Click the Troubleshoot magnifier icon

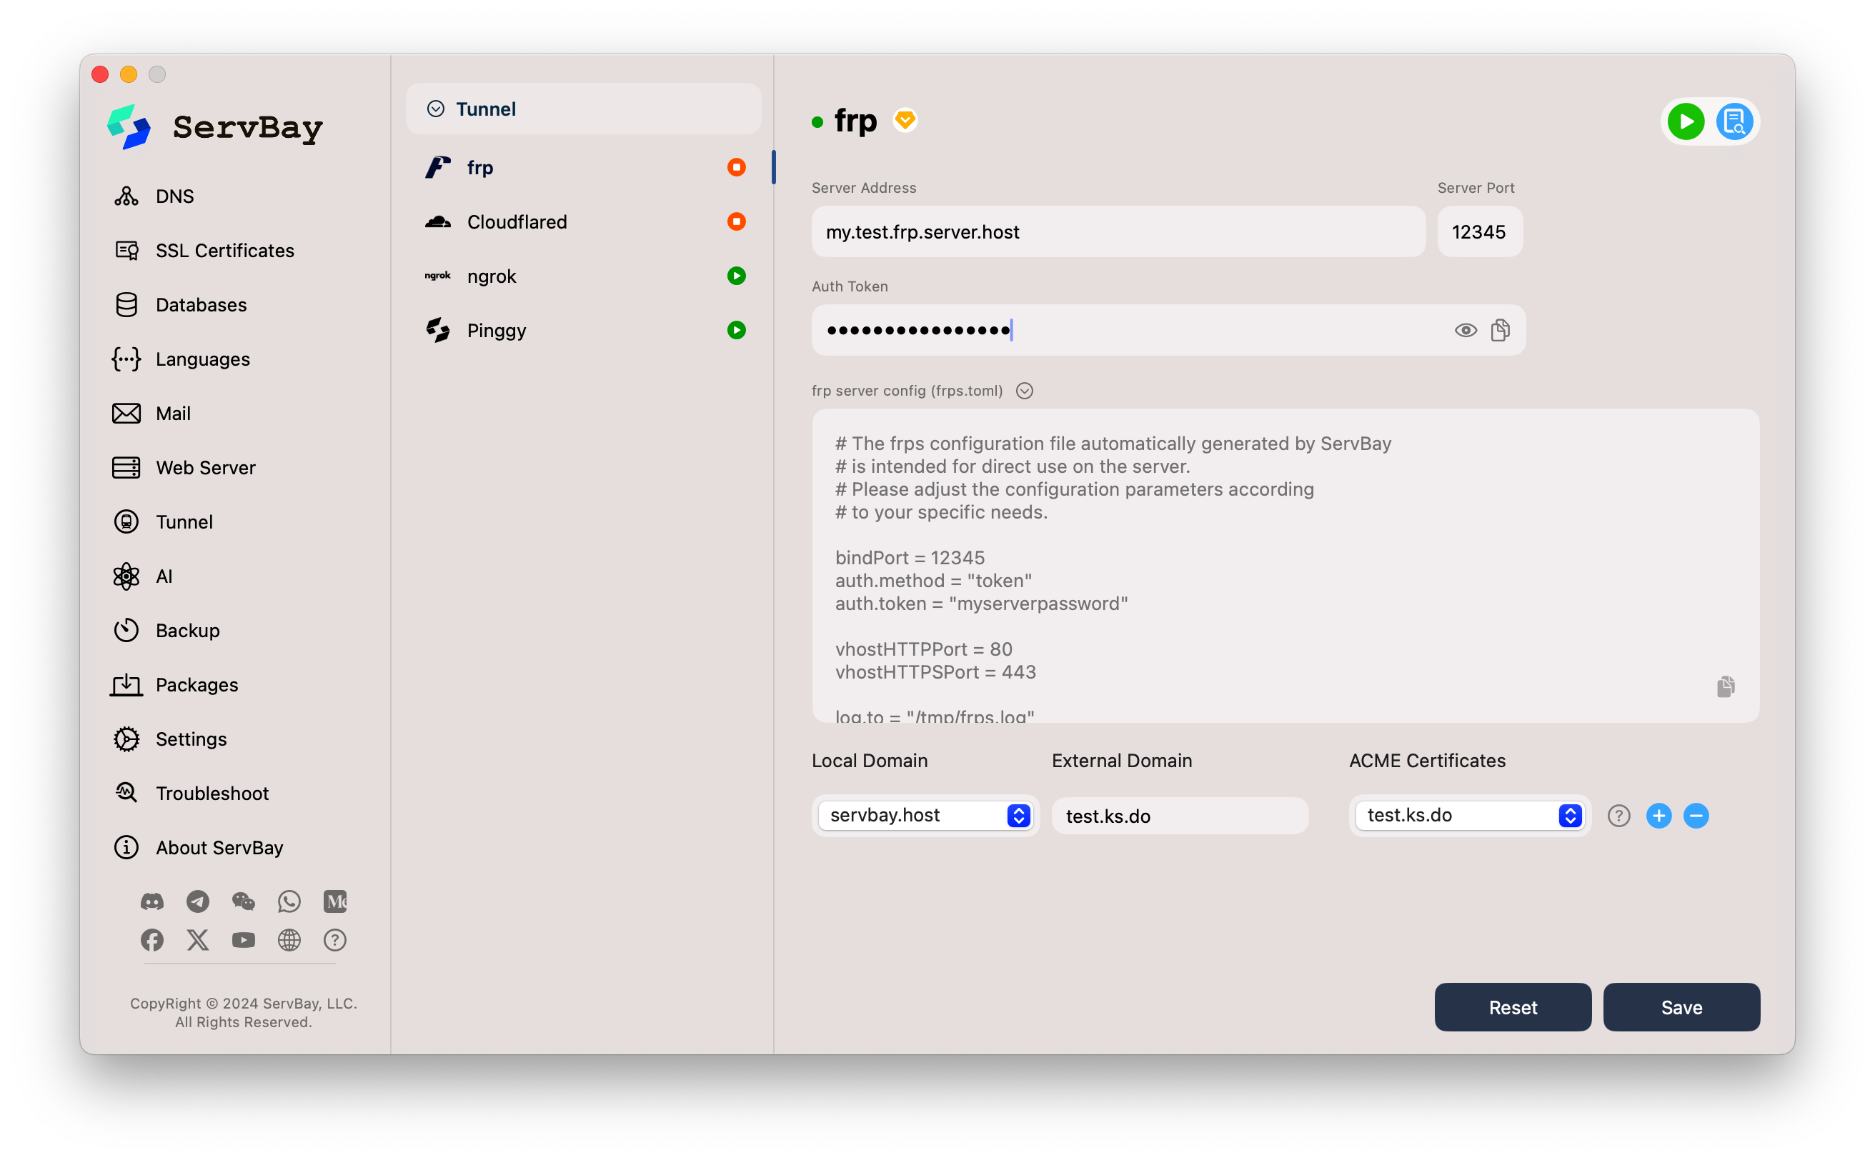(x=126, y=794)
